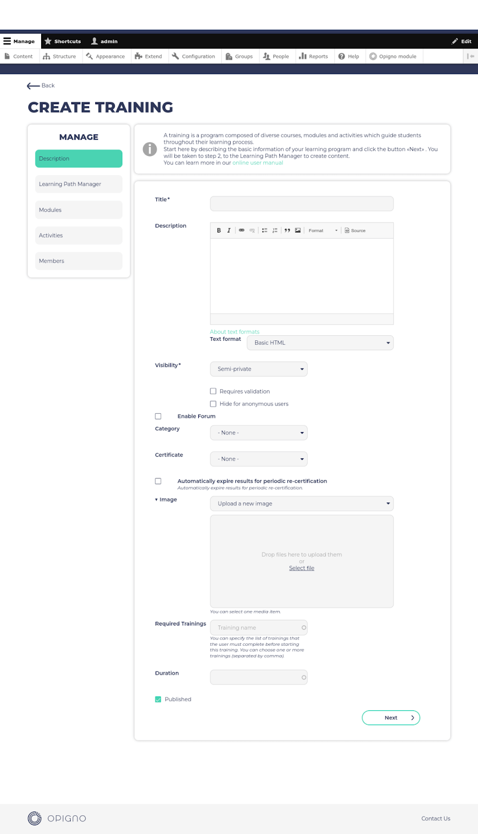Insert a numbered list
Viewport: 478px width, 834px height.
tap(275, 230)
